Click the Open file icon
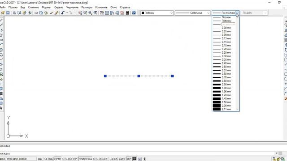This screenshot has height=161, width=287. pos(3,13)
